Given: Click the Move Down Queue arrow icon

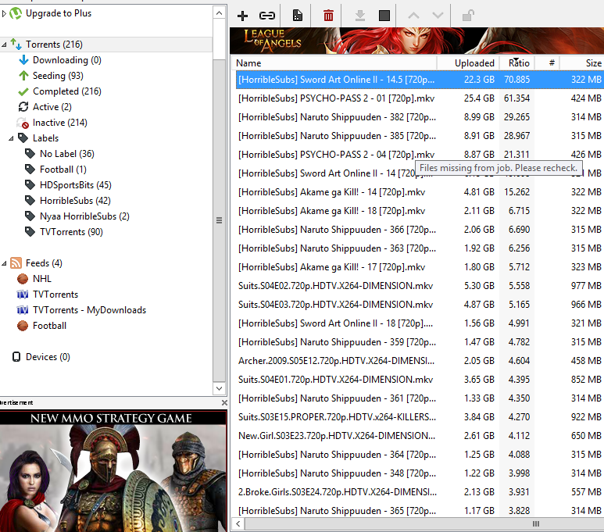Looking at the screenshot, I should tap(438, 16).
